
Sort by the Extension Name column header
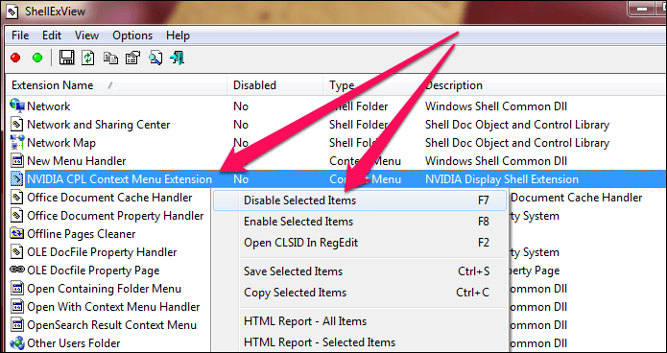click(x=116, y=85)
